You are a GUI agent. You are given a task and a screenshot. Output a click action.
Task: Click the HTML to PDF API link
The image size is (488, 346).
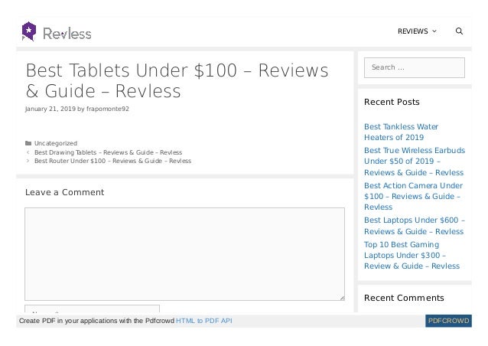click(x=203, y=321)
